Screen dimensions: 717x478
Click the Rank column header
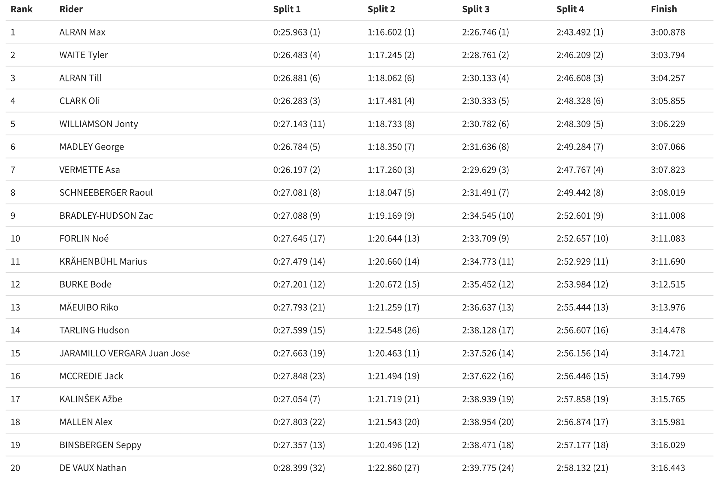[22, 9]
